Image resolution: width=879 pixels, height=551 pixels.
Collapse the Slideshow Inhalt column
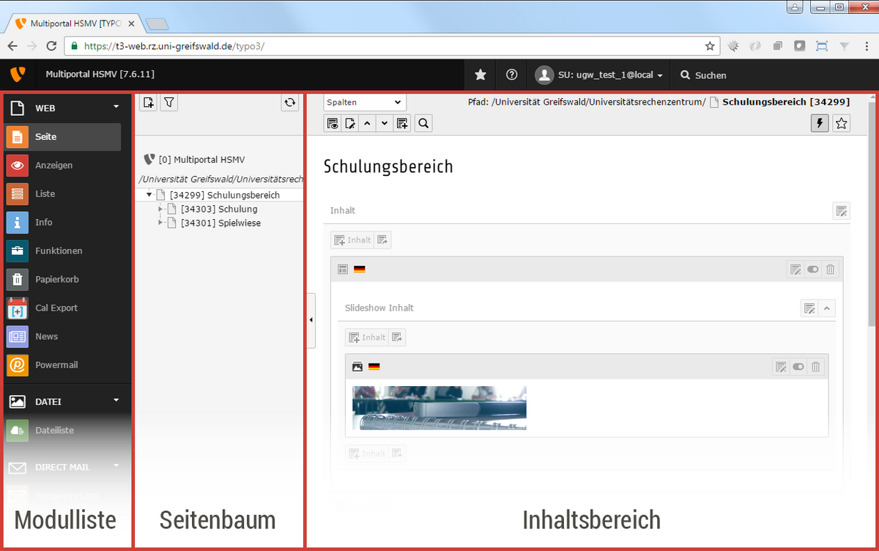tap(827, 308)
